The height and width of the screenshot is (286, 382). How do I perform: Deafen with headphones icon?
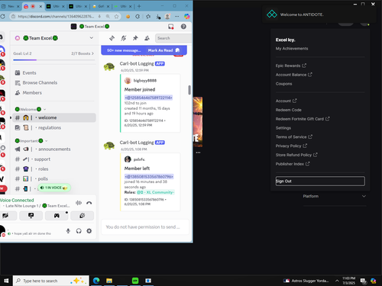coord(79,231)
